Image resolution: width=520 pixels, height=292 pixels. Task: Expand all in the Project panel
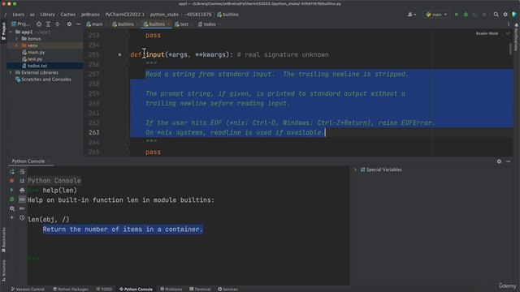pyautogui.click(x=48, y=24)
